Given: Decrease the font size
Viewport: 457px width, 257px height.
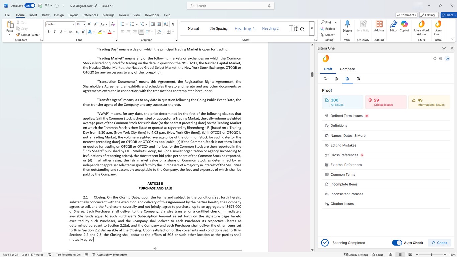Looking at the screenshot, I should tap(95, 24).
